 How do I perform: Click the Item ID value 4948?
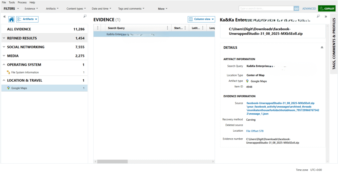pos(249,87)
